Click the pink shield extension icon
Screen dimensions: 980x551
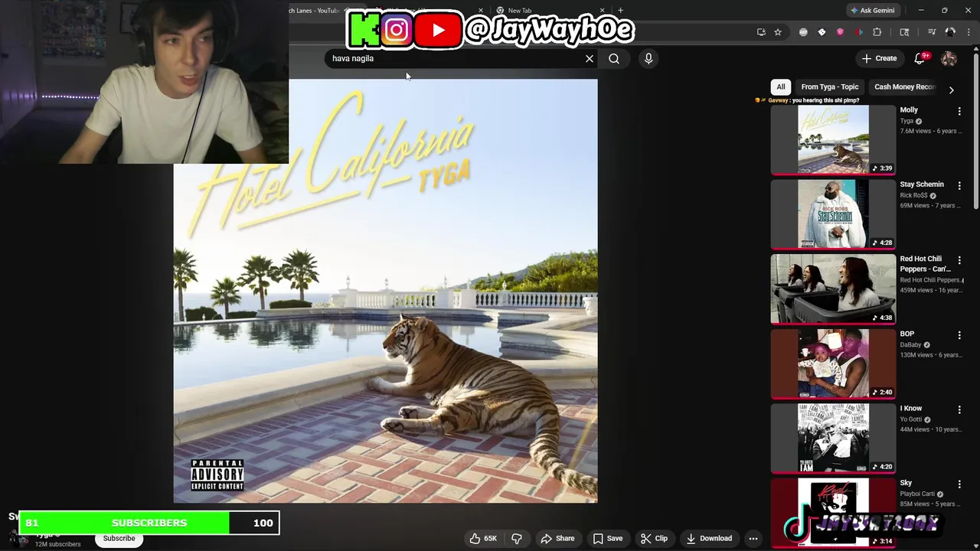[840, 32]
